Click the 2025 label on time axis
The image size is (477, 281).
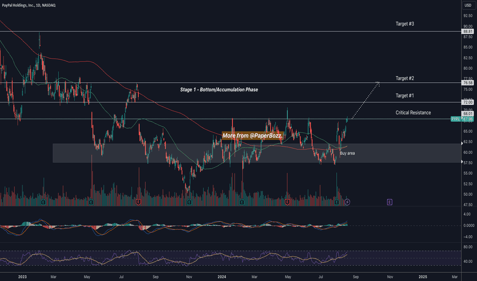(423, 277)
